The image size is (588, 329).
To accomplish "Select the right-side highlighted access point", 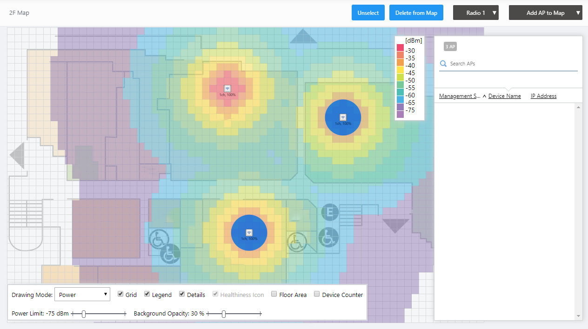I will [x=343, y=117].
